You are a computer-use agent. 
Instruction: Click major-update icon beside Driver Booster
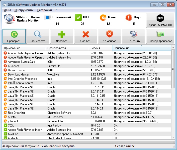[5, 70]
